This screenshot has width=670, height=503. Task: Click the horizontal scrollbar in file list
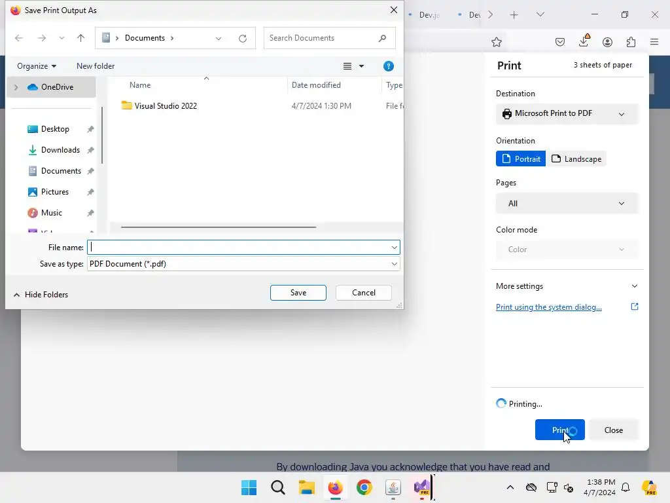click(x=219, y=227)
